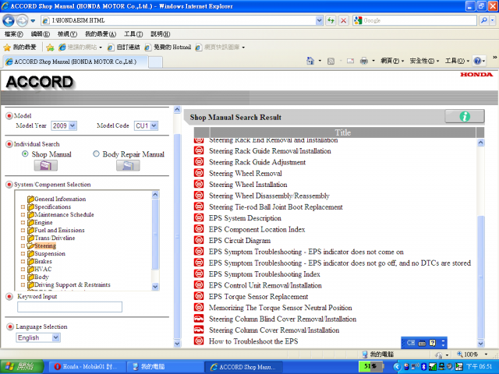Click the Print icon in command bar
Screen dimensions: 499x374
coord(364,61)
